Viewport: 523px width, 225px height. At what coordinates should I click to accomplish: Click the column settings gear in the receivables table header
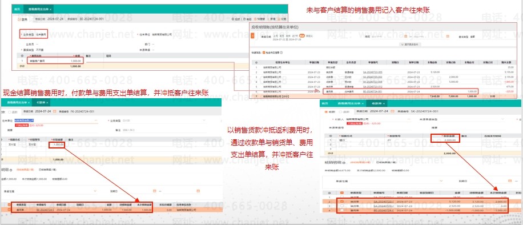(256, 62)
